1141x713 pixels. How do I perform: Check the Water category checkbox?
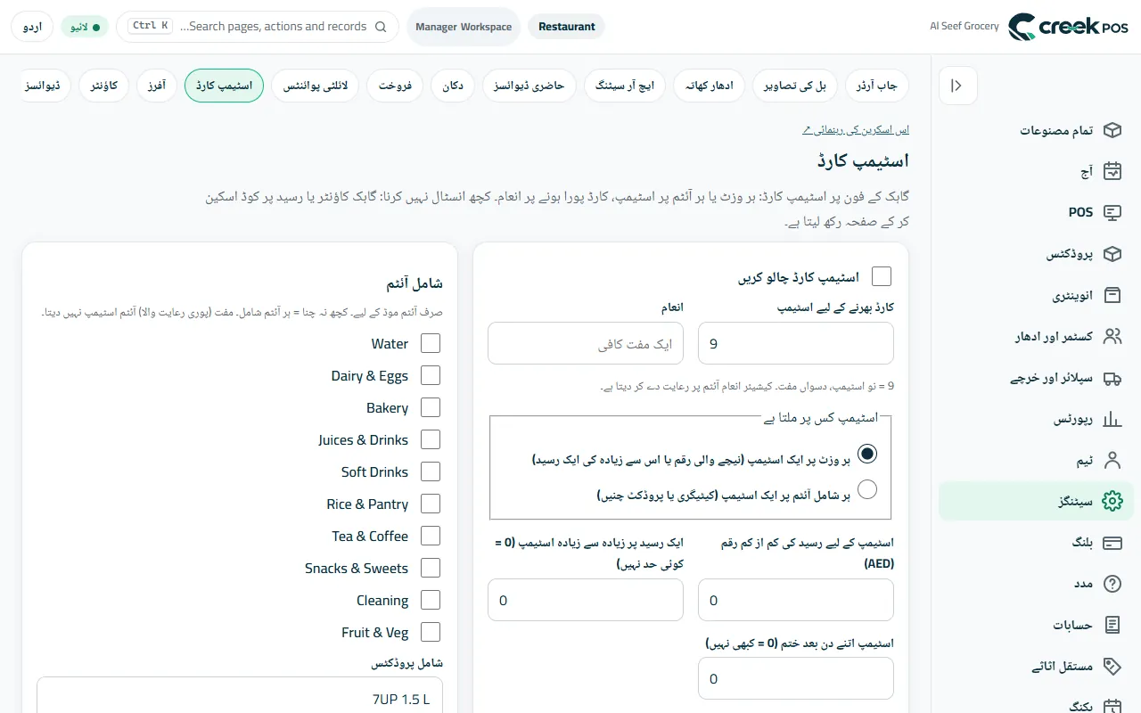point(431,343)
